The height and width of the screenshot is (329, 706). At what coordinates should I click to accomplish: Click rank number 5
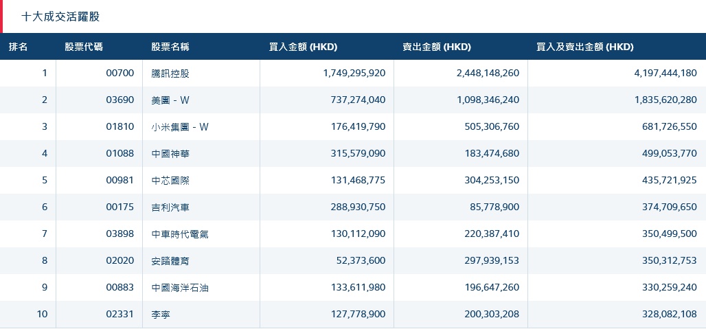coord(45,181)
